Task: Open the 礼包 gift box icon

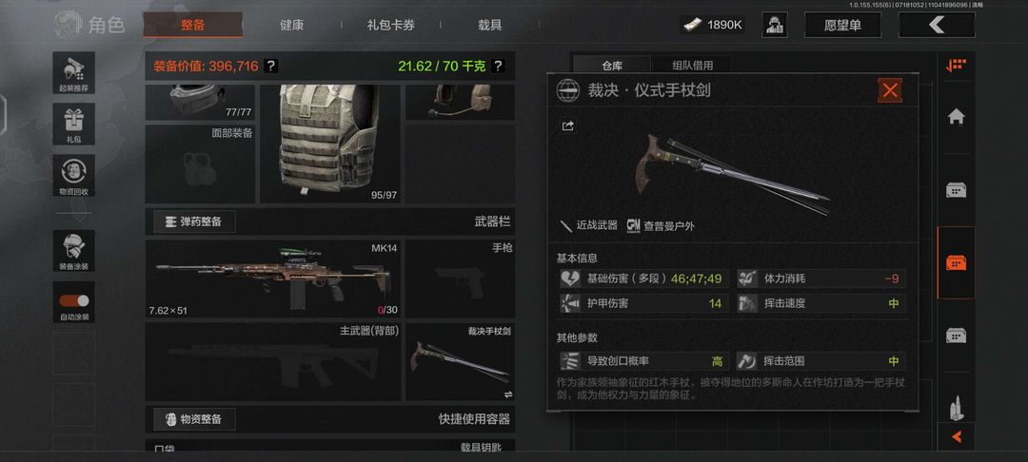Action: (x=73, y=124)
